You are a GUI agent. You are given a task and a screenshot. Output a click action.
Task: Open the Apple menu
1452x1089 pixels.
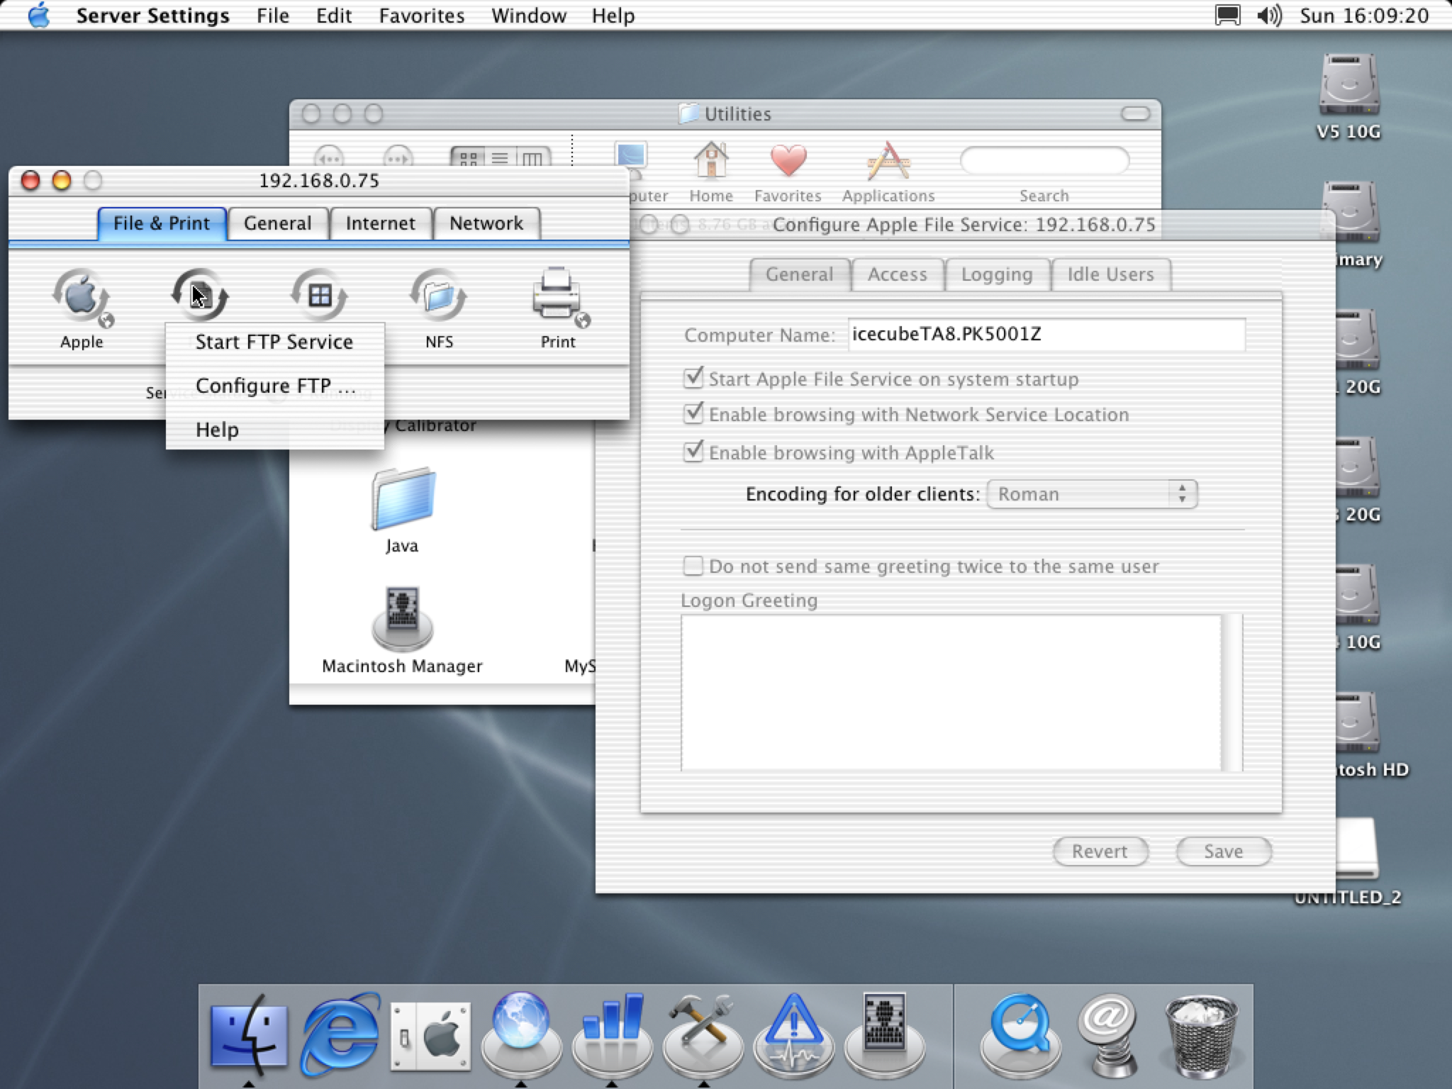pos(38,16)
